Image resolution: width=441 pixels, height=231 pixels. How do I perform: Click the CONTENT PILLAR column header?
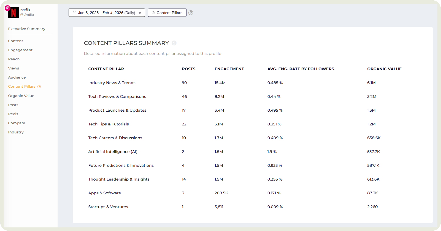point(106,69)
